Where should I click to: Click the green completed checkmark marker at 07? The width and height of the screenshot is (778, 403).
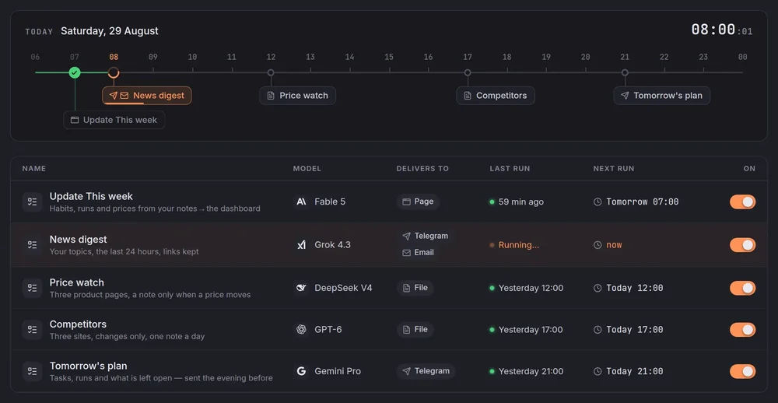75,73
